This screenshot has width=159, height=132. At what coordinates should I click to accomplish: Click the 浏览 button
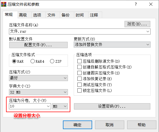pos(137,24)
